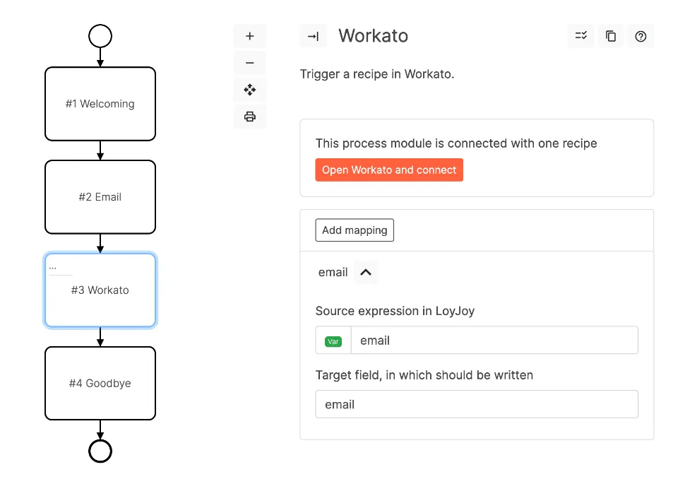Select the #2 Email node
The height and width of the screenshot is (479, 673).
tap(100, 196)
